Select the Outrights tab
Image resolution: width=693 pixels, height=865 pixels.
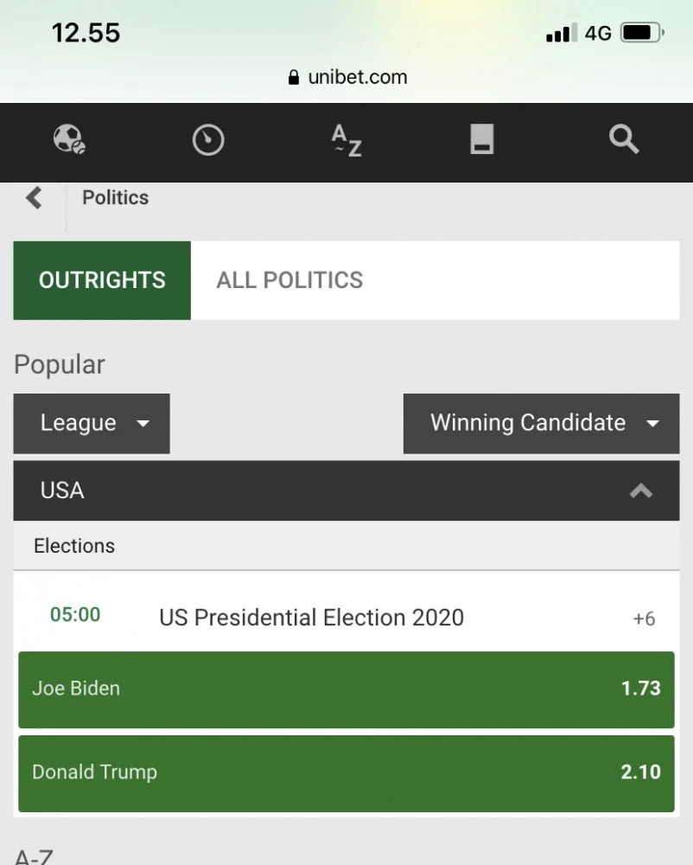[102, 280]
